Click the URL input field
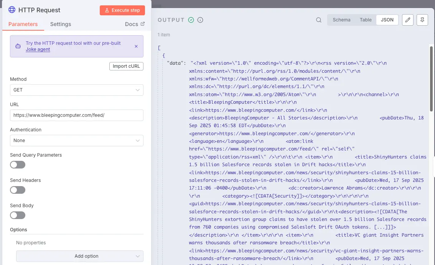 tap(76, 115)
